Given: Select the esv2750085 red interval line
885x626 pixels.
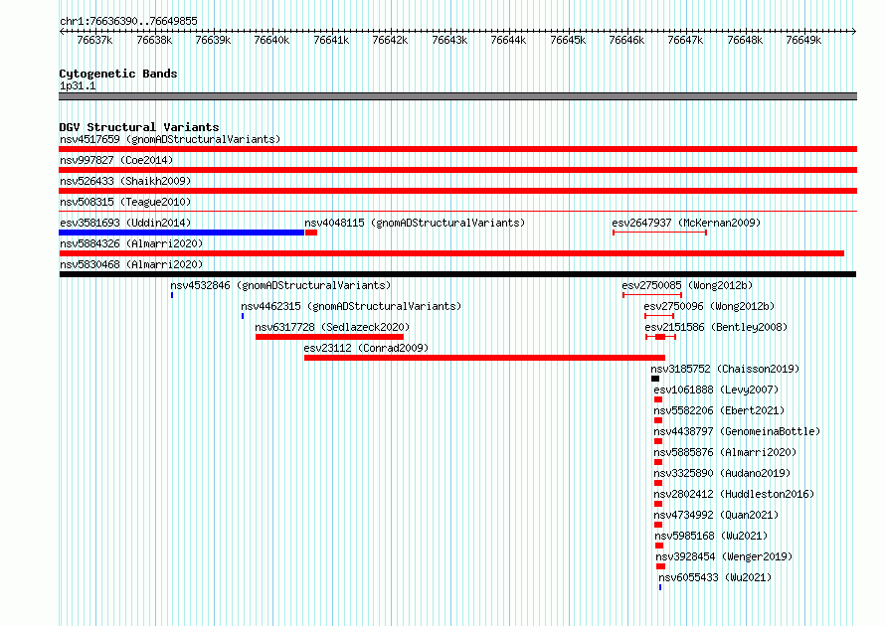Looking at the screenshot, I should point(652,295).
